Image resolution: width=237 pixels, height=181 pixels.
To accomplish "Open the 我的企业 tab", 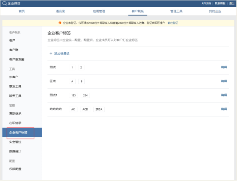I will click(x=215, y=11).
